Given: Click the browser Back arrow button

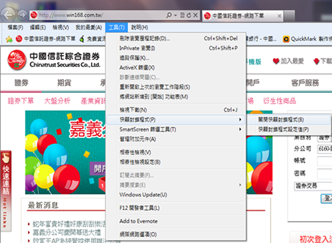Looking at the screenshot, I should (x=8, y=15).
